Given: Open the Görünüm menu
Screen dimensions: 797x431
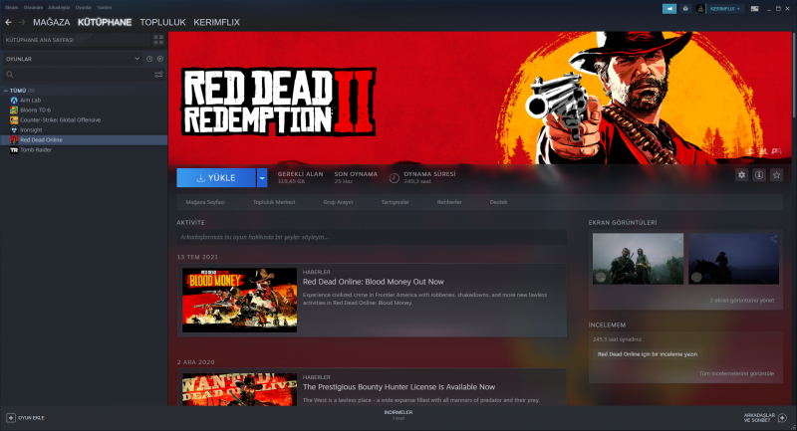Looking at the screenshot, I should pyautogui.click(x=33, y=8).
